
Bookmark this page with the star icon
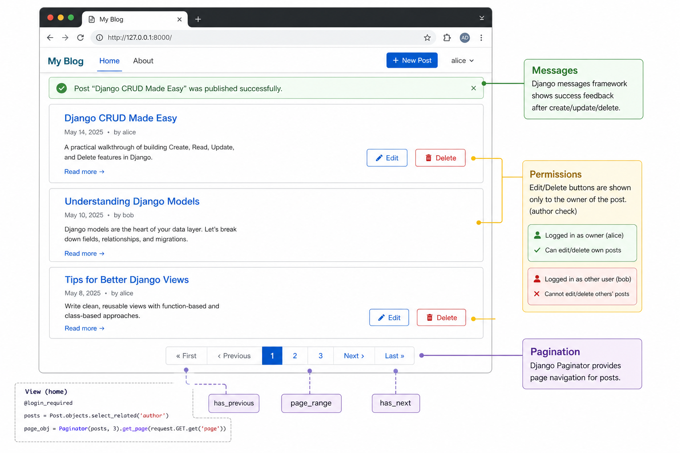(427, 38)
